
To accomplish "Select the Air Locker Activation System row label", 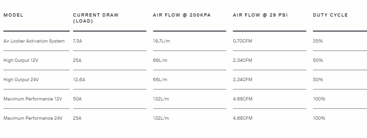I will tap(34, 41).
